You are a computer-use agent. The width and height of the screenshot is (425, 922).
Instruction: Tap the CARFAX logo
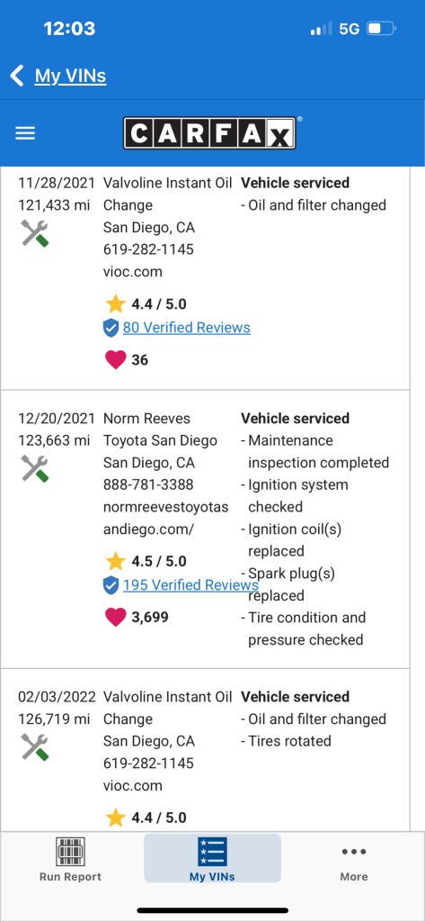(x=209, y=133)
